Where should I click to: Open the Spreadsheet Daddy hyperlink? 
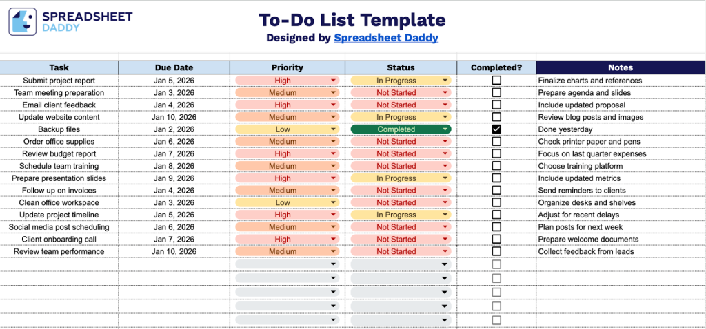385,38
